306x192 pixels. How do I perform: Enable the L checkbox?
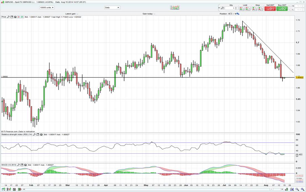(290, 10)
